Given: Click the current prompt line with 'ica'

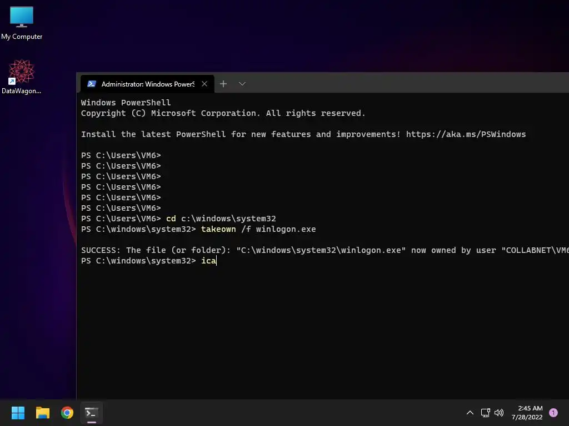Looking at the screenshot, I should (x=149, y=261).
